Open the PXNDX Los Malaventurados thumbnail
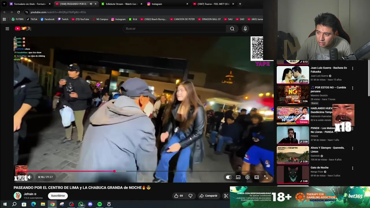Image resolution: width=370 pixels, height=208 pixels. coord(293,135)
